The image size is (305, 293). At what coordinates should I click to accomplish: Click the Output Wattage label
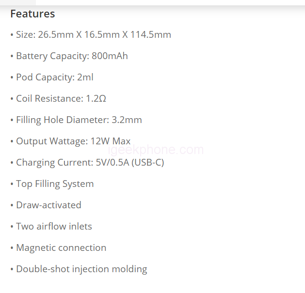[x=52, y=141]
